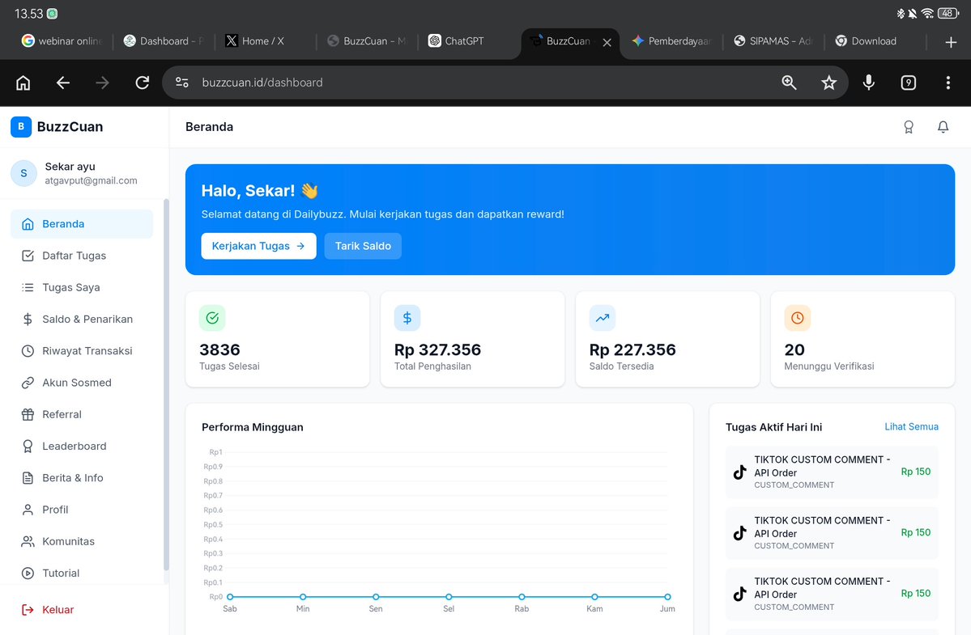Click the browser home icon
The height and width of the screenshot is (635, 971).
23,83
